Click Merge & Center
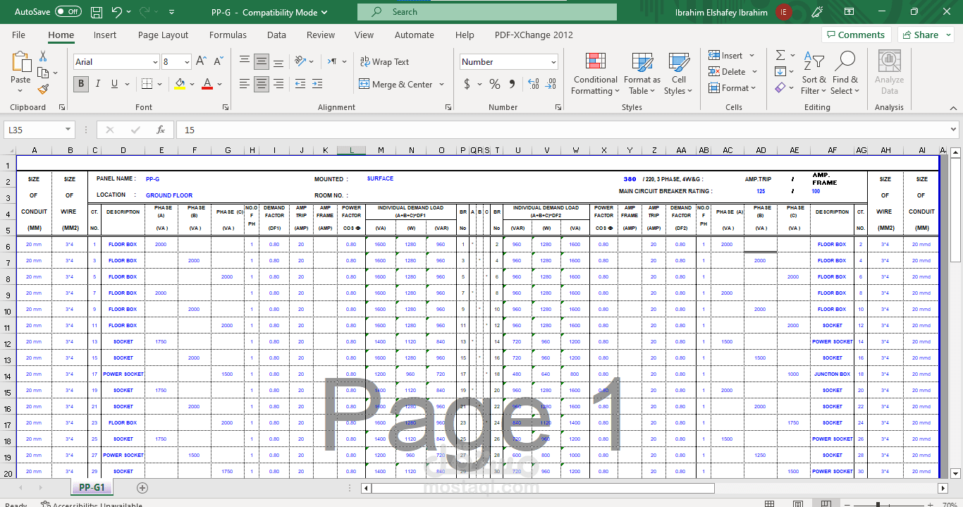The width and height of the screenshot is (963, 507). tap(396, 84)
